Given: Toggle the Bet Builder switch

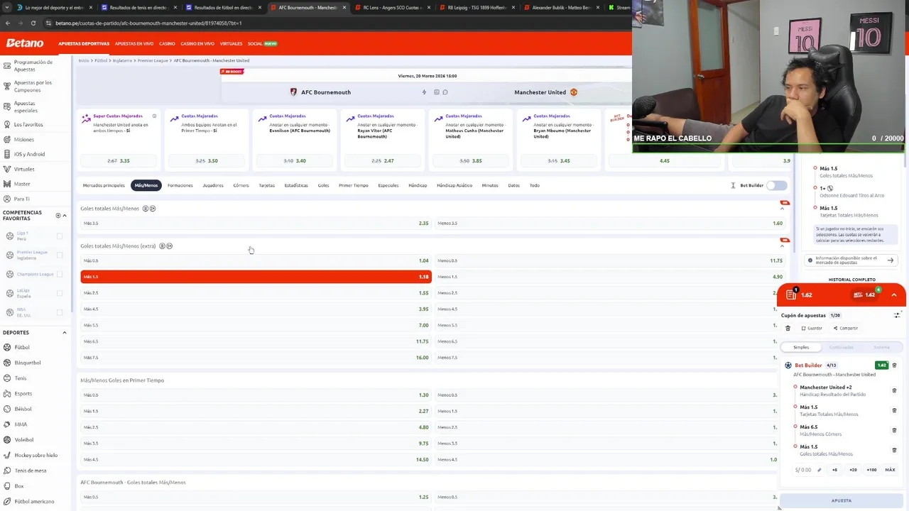Looking at the screenshot, I should pos(777,185).
